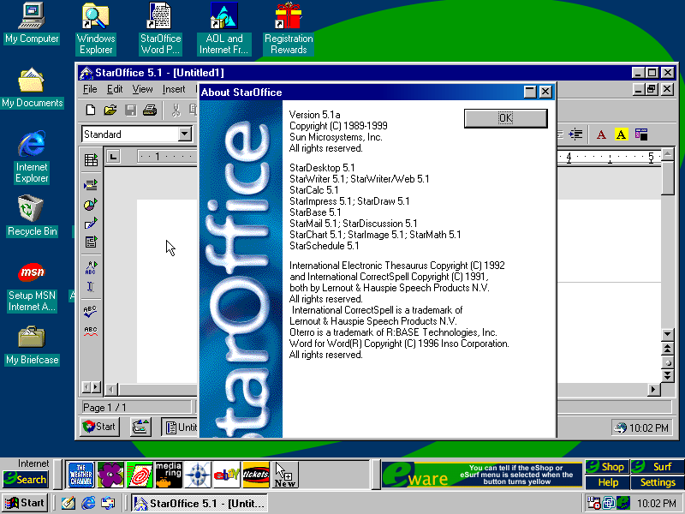This screenshot has height=514, width=685.
Task: Click the Weather Channel shortcut icon
Action: click(80, 474)
